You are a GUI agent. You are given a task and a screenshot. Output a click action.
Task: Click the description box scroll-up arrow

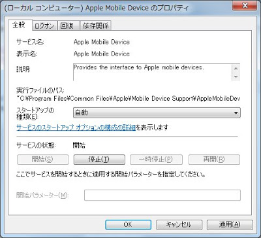[236, 69]
